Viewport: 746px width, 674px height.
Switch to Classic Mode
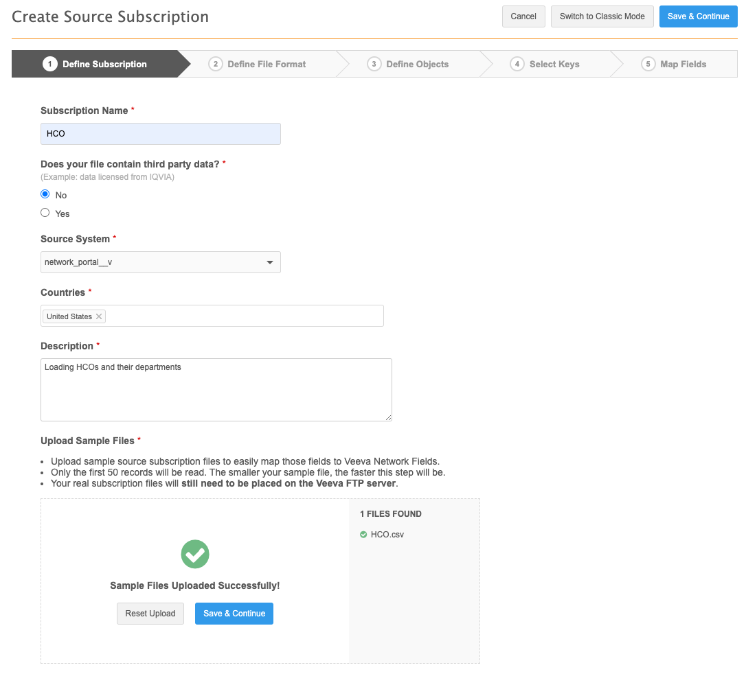(x=602, y=16)
